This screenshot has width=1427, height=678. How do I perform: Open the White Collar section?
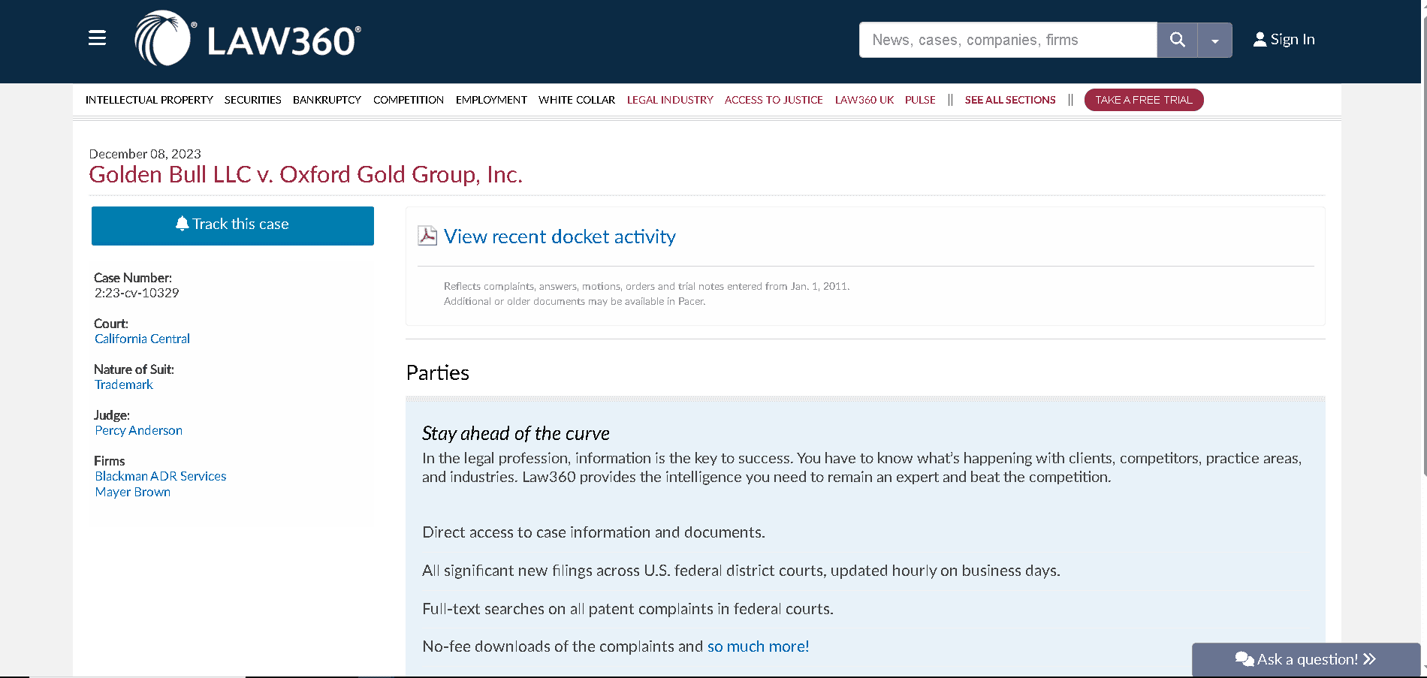click(x=577, y=100)
